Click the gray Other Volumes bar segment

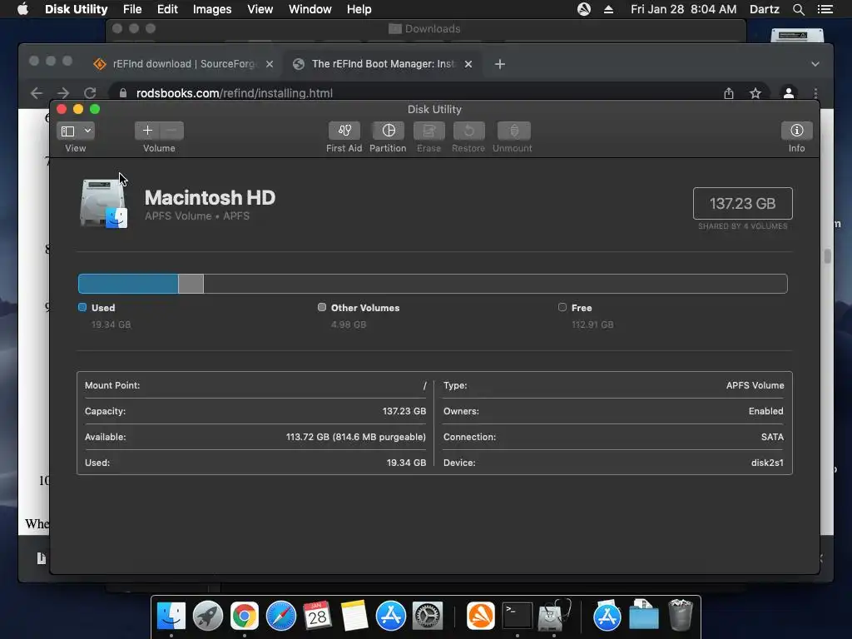click(x=191, y=284)
